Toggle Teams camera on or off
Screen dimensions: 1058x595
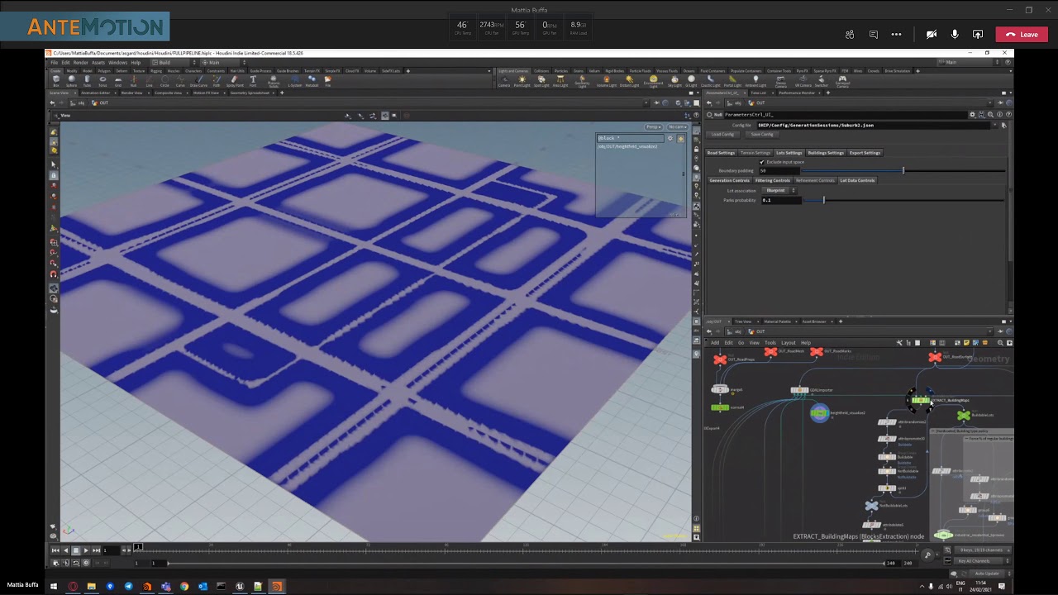932,35
